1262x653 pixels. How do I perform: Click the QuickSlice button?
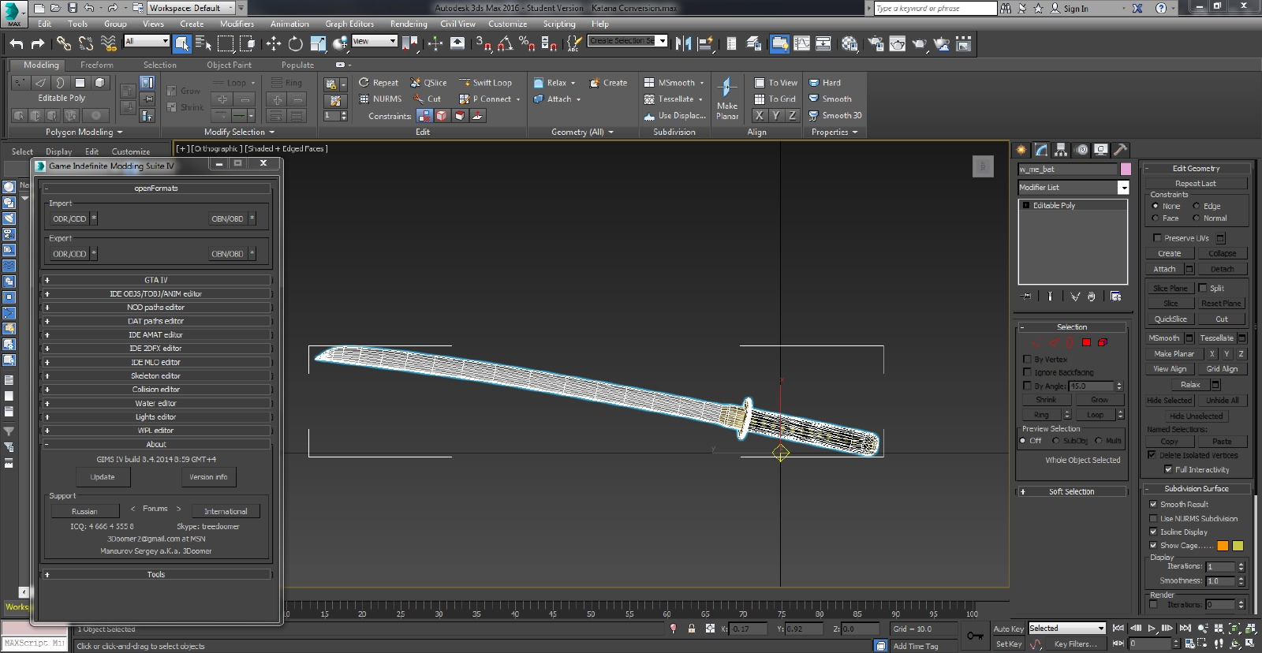[x=1170, y=319]
